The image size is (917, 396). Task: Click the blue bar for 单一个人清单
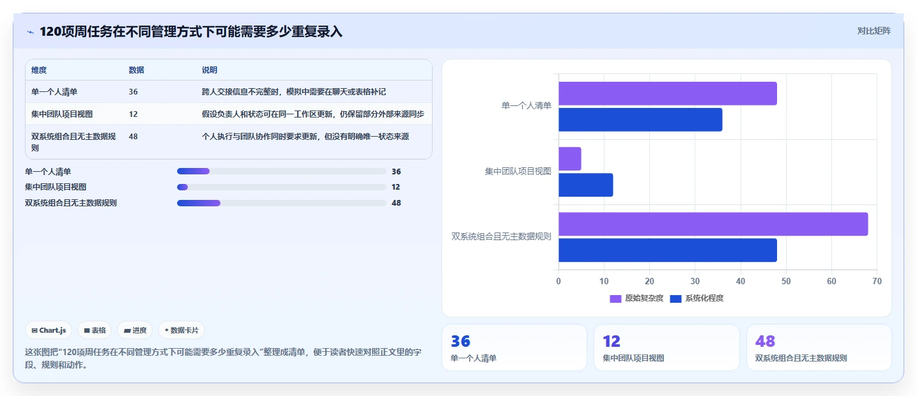(x=640, y=119)
